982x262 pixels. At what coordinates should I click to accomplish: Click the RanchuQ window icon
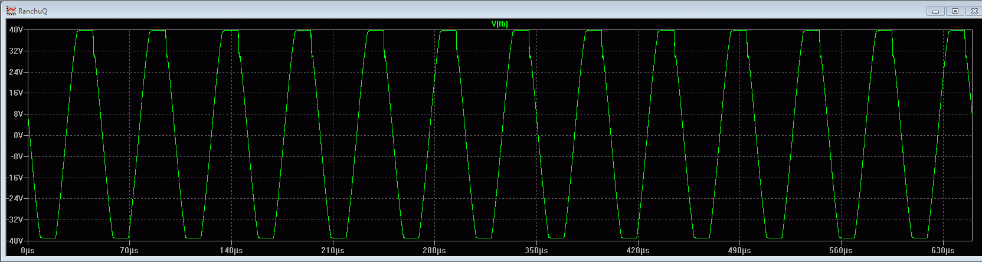click(11, 11)
